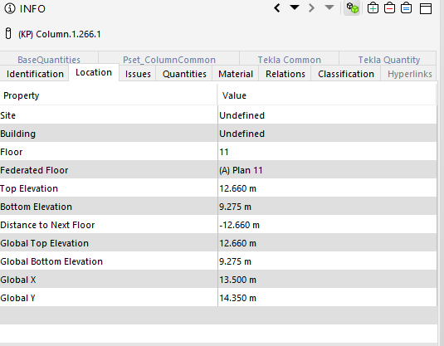Select the Global Y row

click(218, 298)
